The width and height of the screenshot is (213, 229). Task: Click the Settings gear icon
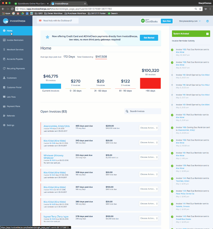pos(4,125)
